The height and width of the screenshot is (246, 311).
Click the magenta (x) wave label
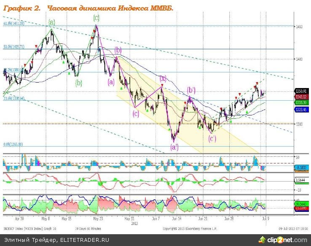coord(163,79)
